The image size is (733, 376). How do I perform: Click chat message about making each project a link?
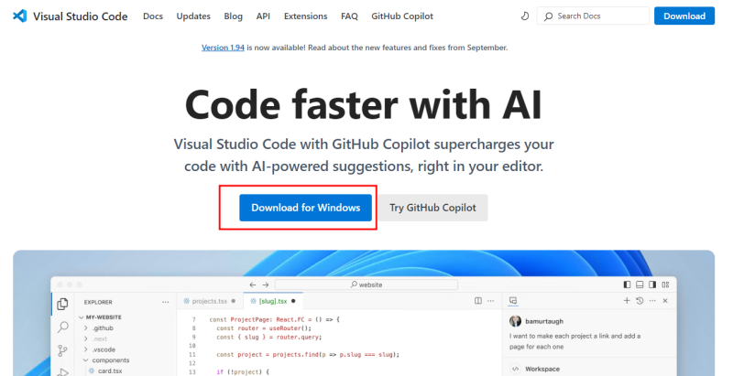[575, 341]
